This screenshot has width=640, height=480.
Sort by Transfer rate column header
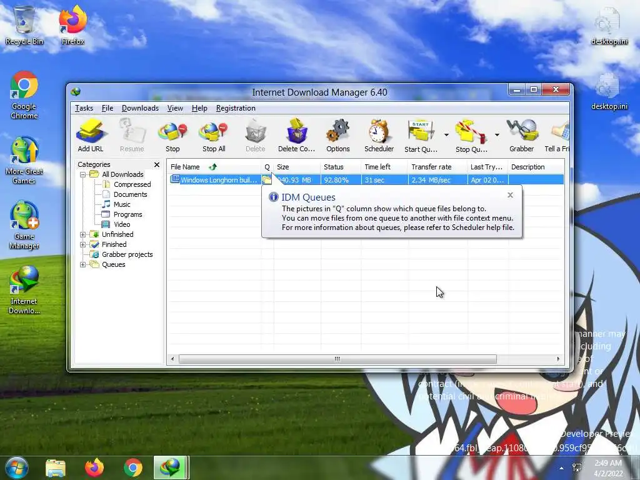[437, 167]
